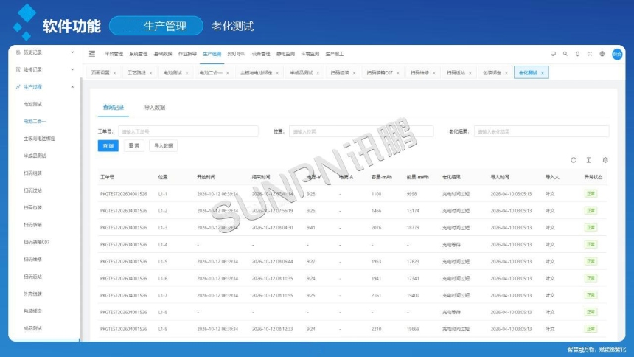Open 作业指导 in the top menu

tap(187, 54)
